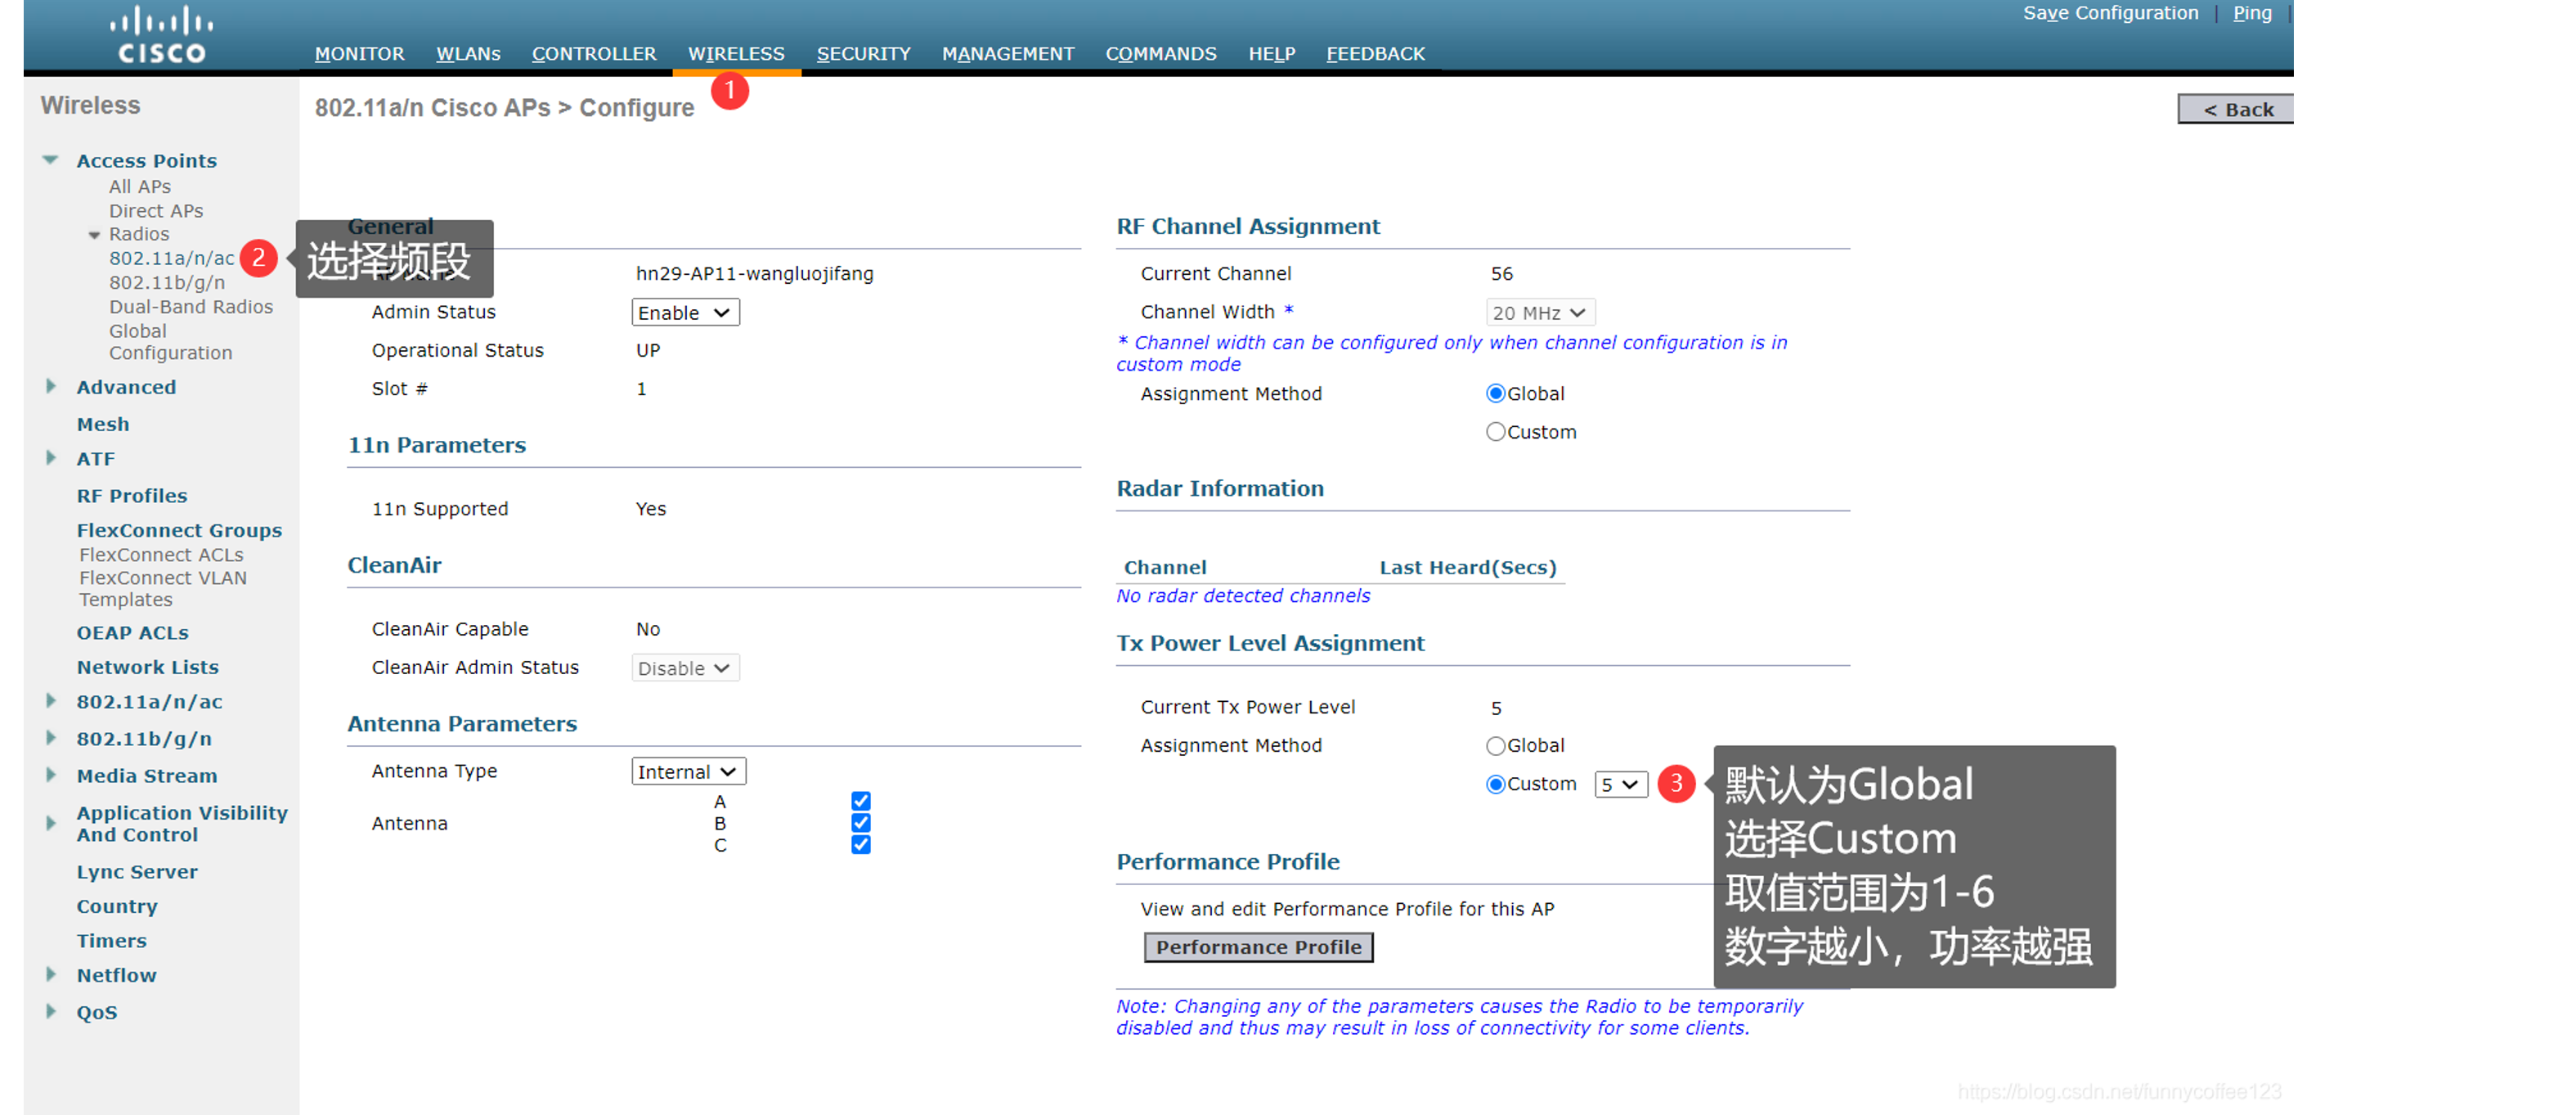Expand the 802.11a/n/ac sidebar section

coord(52,701)
